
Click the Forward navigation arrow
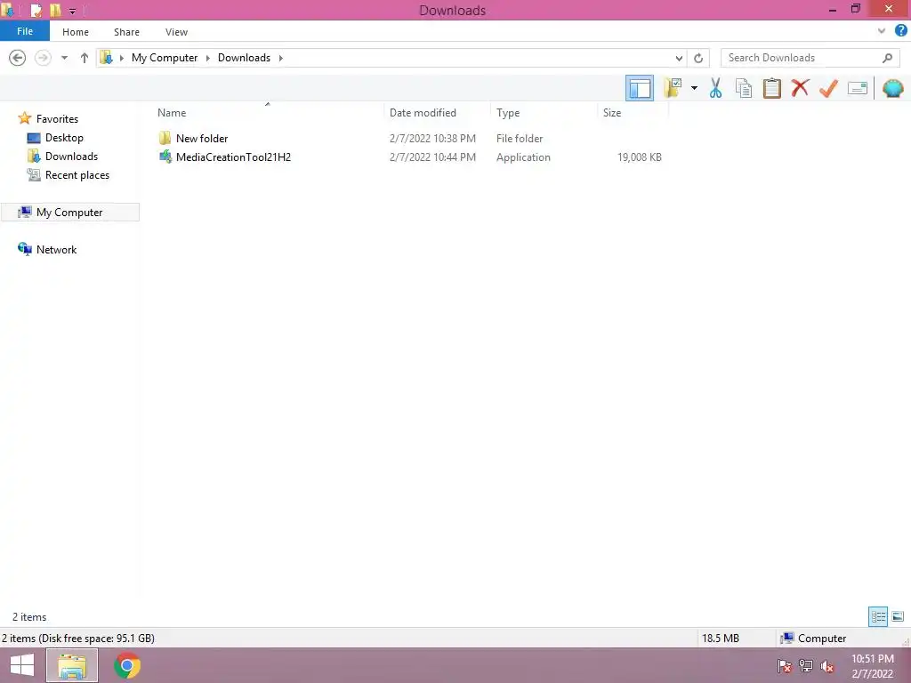[x=43, y=58]
